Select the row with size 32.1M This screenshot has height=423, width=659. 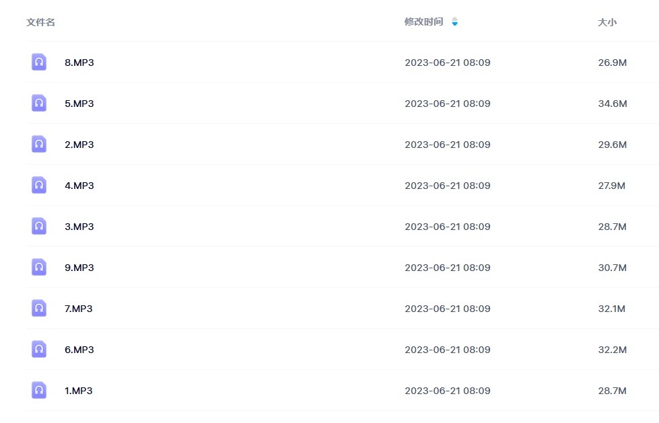click(342, 308)
